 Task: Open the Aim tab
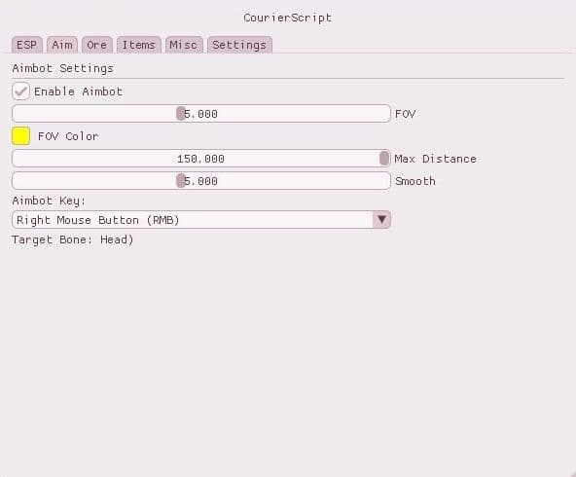coord(61,45)
